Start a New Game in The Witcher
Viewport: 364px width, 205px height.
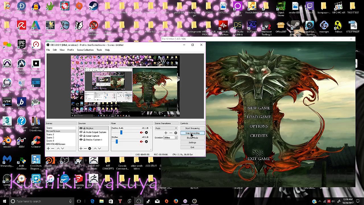[259, 108]
